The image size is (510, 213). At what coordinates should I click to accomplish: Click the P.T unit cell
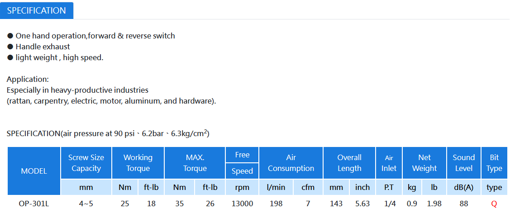click(389, 187)
